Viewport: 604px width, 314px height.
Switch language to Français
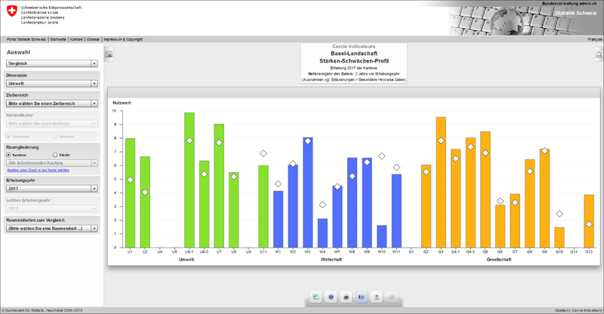point(595,39)
